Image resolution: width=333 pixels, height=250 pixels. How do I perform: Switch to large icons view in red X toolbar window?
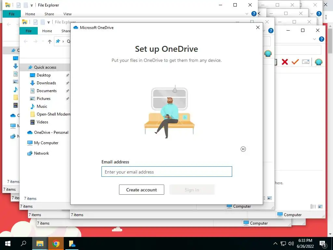coord(320,206)
